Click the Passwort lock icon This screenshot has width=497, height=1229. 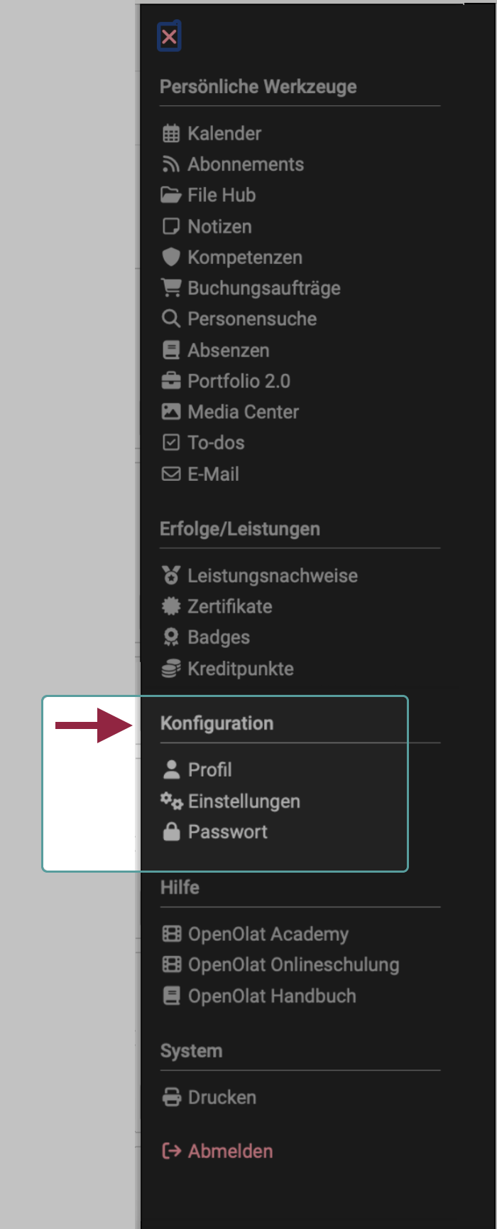pos(171,831)
